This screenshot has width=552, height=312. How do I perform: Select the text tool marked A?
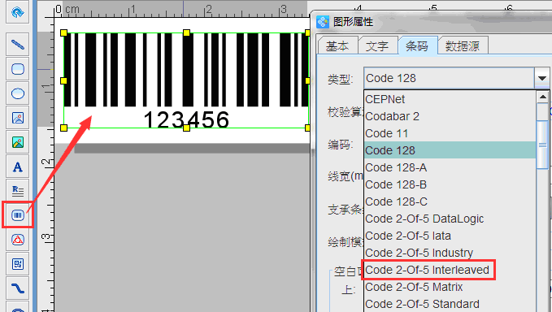pos(17,167)
